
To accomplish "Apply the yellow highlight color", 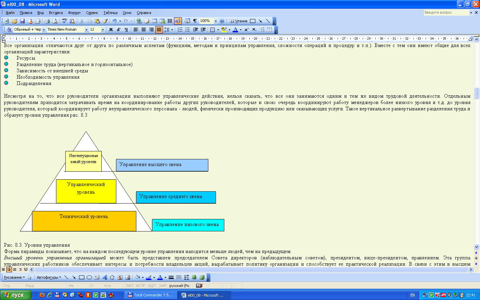I will tap(224, 30).
